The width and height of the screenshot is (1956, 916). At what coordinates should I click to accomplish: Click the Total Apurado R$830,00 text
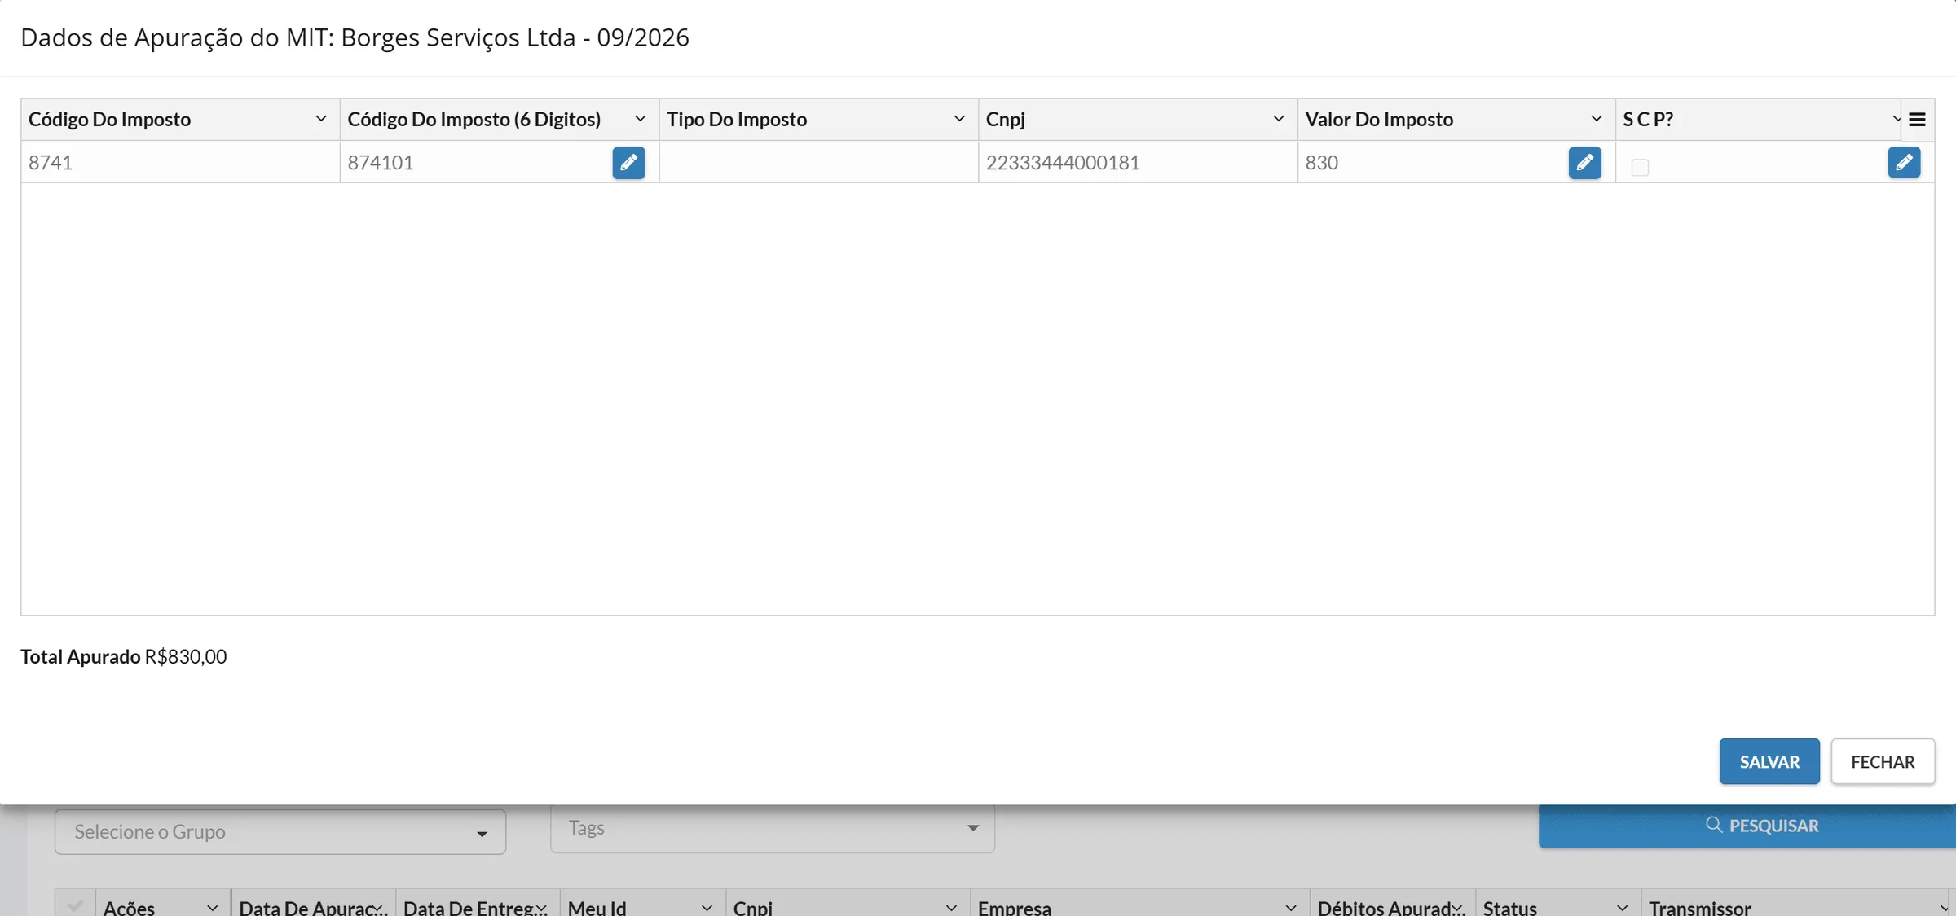tap(124, 656)
